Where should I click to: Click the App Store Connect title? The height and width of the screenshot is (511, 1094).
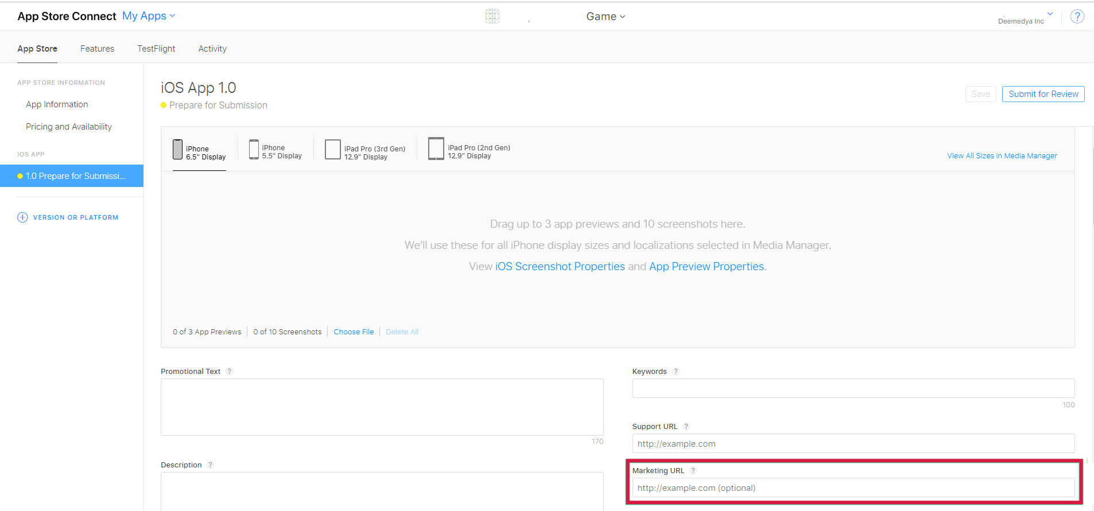67,16
